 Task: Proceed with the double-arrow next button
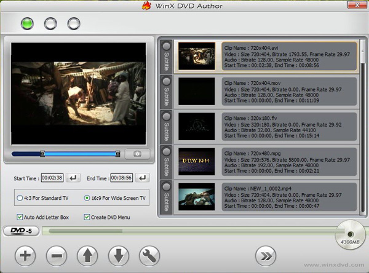[x=266, y=255]
